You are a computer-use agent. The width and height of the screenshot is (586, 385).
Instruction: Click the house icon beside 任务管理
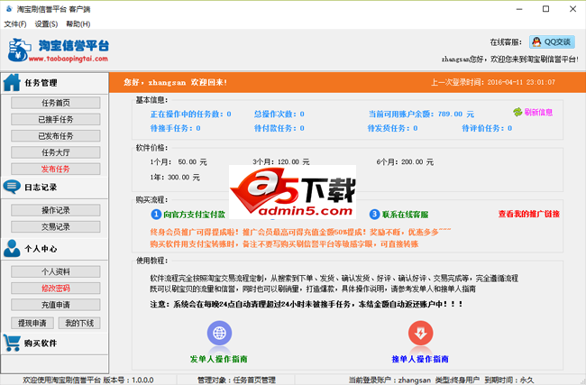click(12, 82)
